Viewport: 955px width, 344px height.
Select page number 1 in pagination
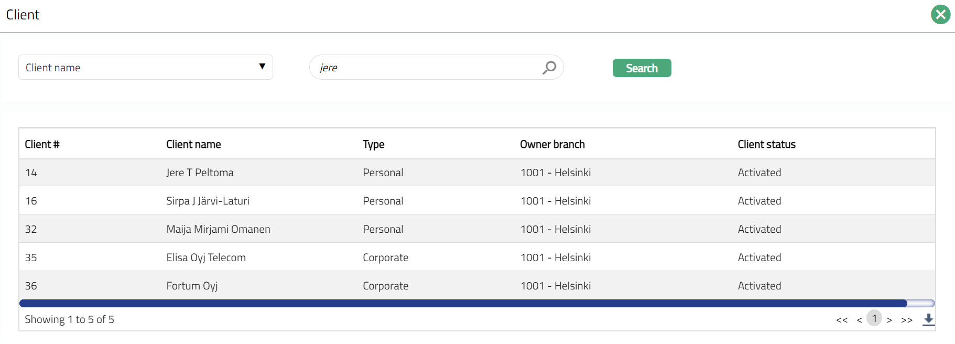coord(874,318)
